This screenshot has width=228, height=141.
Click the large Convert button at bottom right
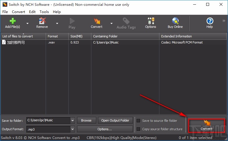[206, 126]
